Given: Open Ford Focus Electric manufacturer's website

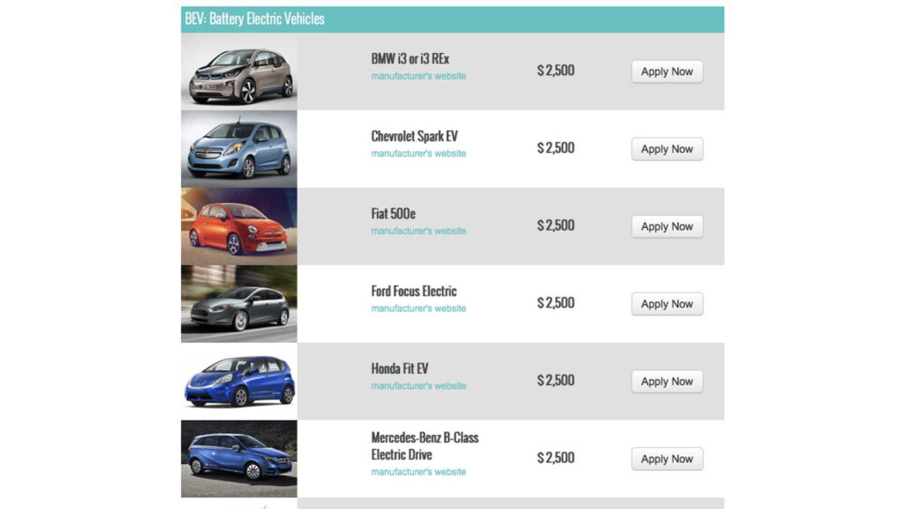Looking at the screenshot, I should (418, 308).
